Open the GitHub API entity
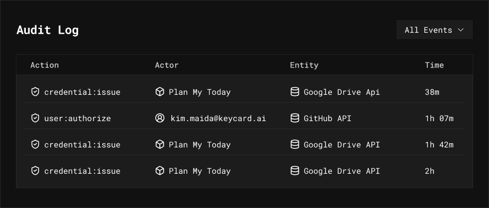 click(328, 118)
